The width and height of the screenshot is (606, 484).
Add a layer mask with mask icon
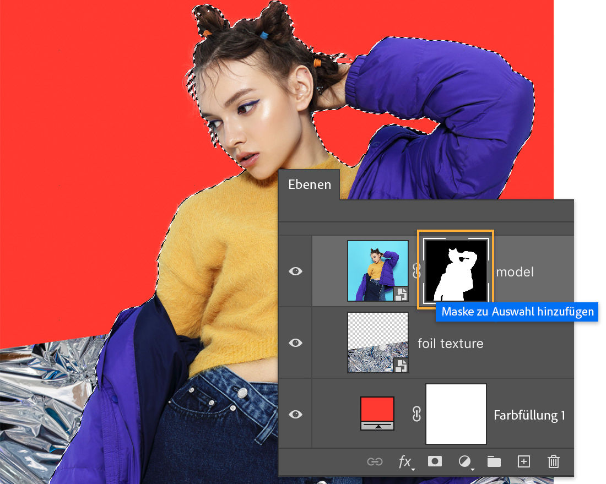[x=435, y=461]
